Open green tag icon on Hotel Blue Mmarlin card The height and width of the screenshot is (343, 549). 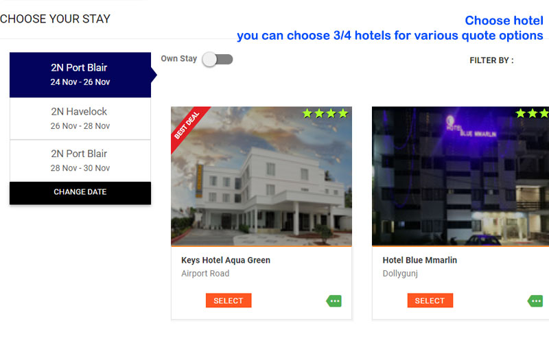click(535, 301)
